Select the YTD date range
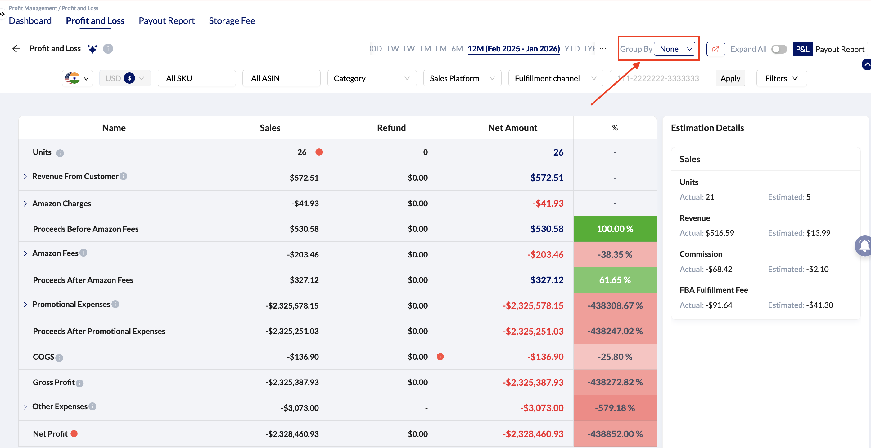The width and height of the screenshot is (871, 448). pos(572,49)
